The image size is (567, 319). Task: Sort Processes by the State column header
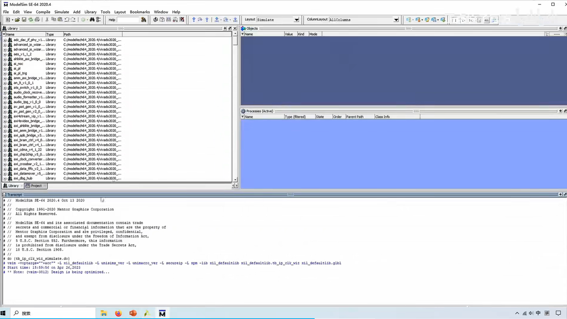tap(324, 117)
